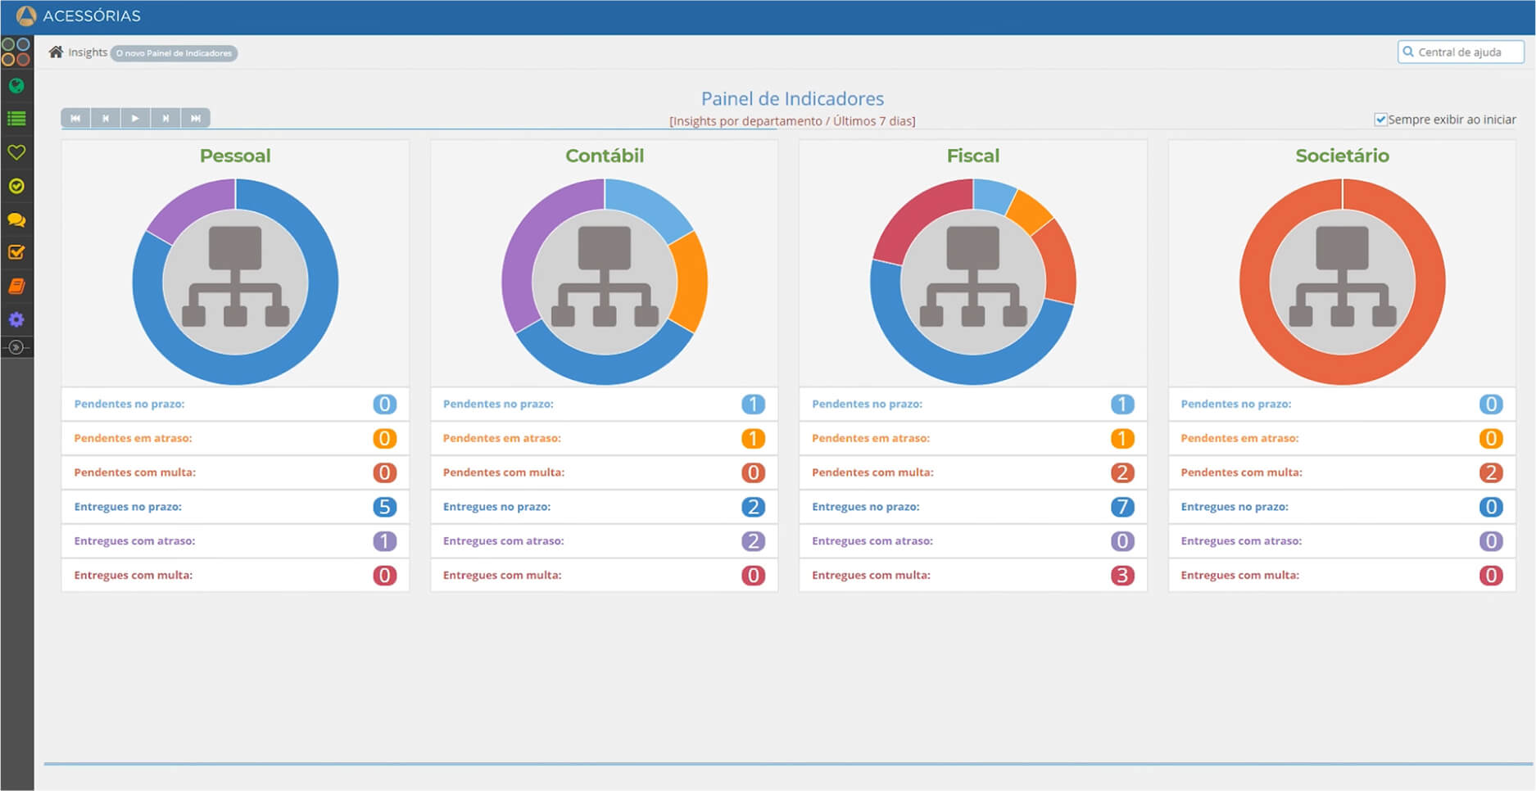The image size is (1536, 791).
Task: Open the chat bubbles sidebar icon
Action: [x=16, y=219]
